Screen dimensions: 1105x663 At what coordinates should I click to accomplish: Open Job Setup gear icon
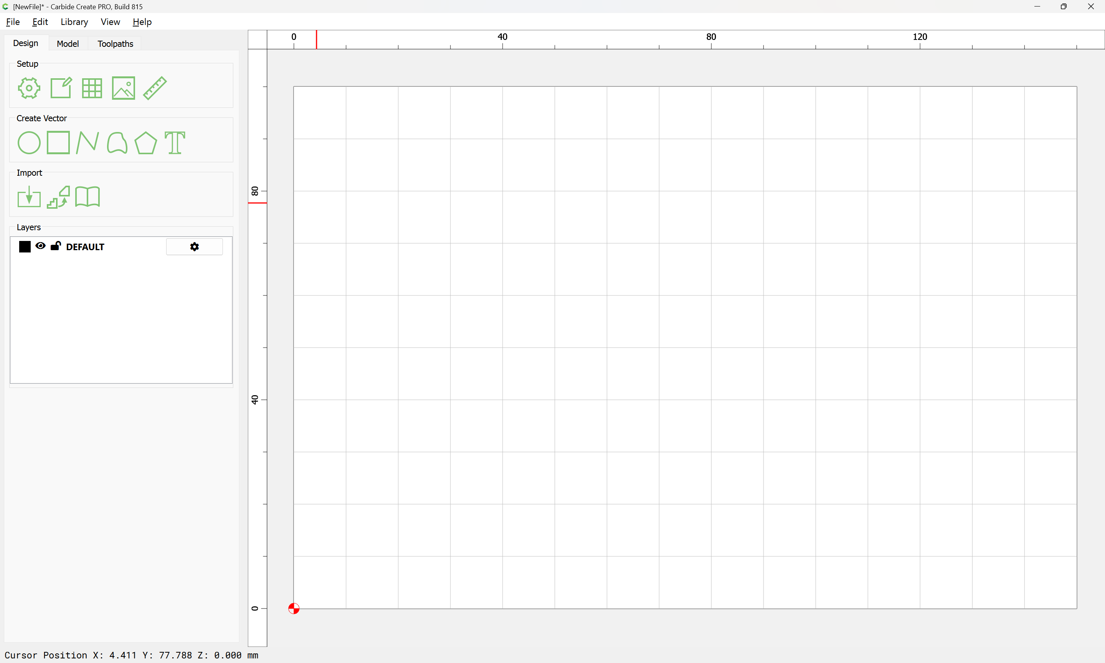[29, 88]
